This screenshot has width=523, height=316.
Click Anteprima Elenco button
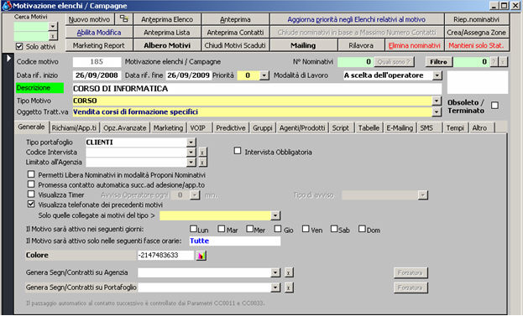tap(167, 19)
